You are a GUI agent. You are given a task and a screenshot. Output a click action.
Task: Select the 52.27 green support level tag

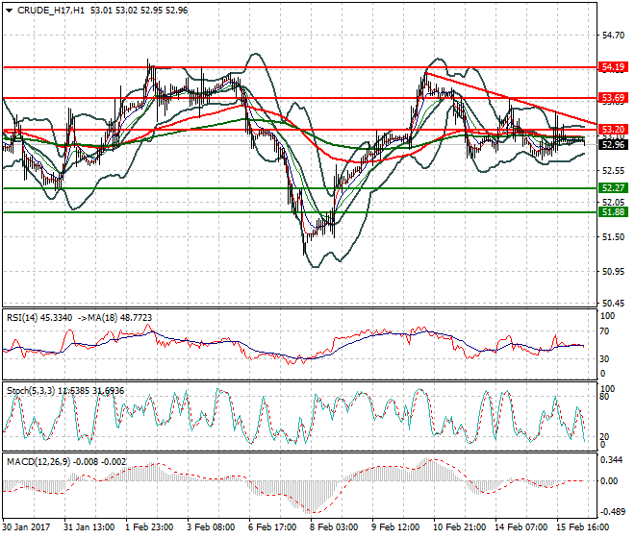[613, 187]
